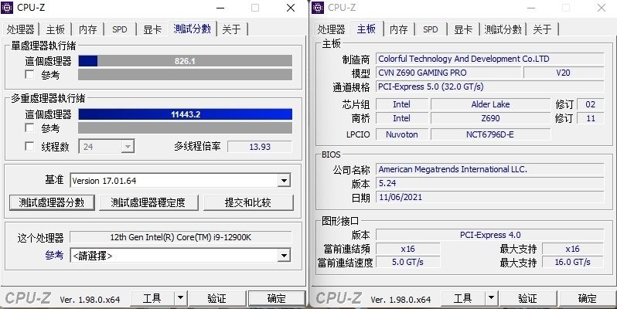
Task: Click the model revision field V20
Action: (564, 73)
